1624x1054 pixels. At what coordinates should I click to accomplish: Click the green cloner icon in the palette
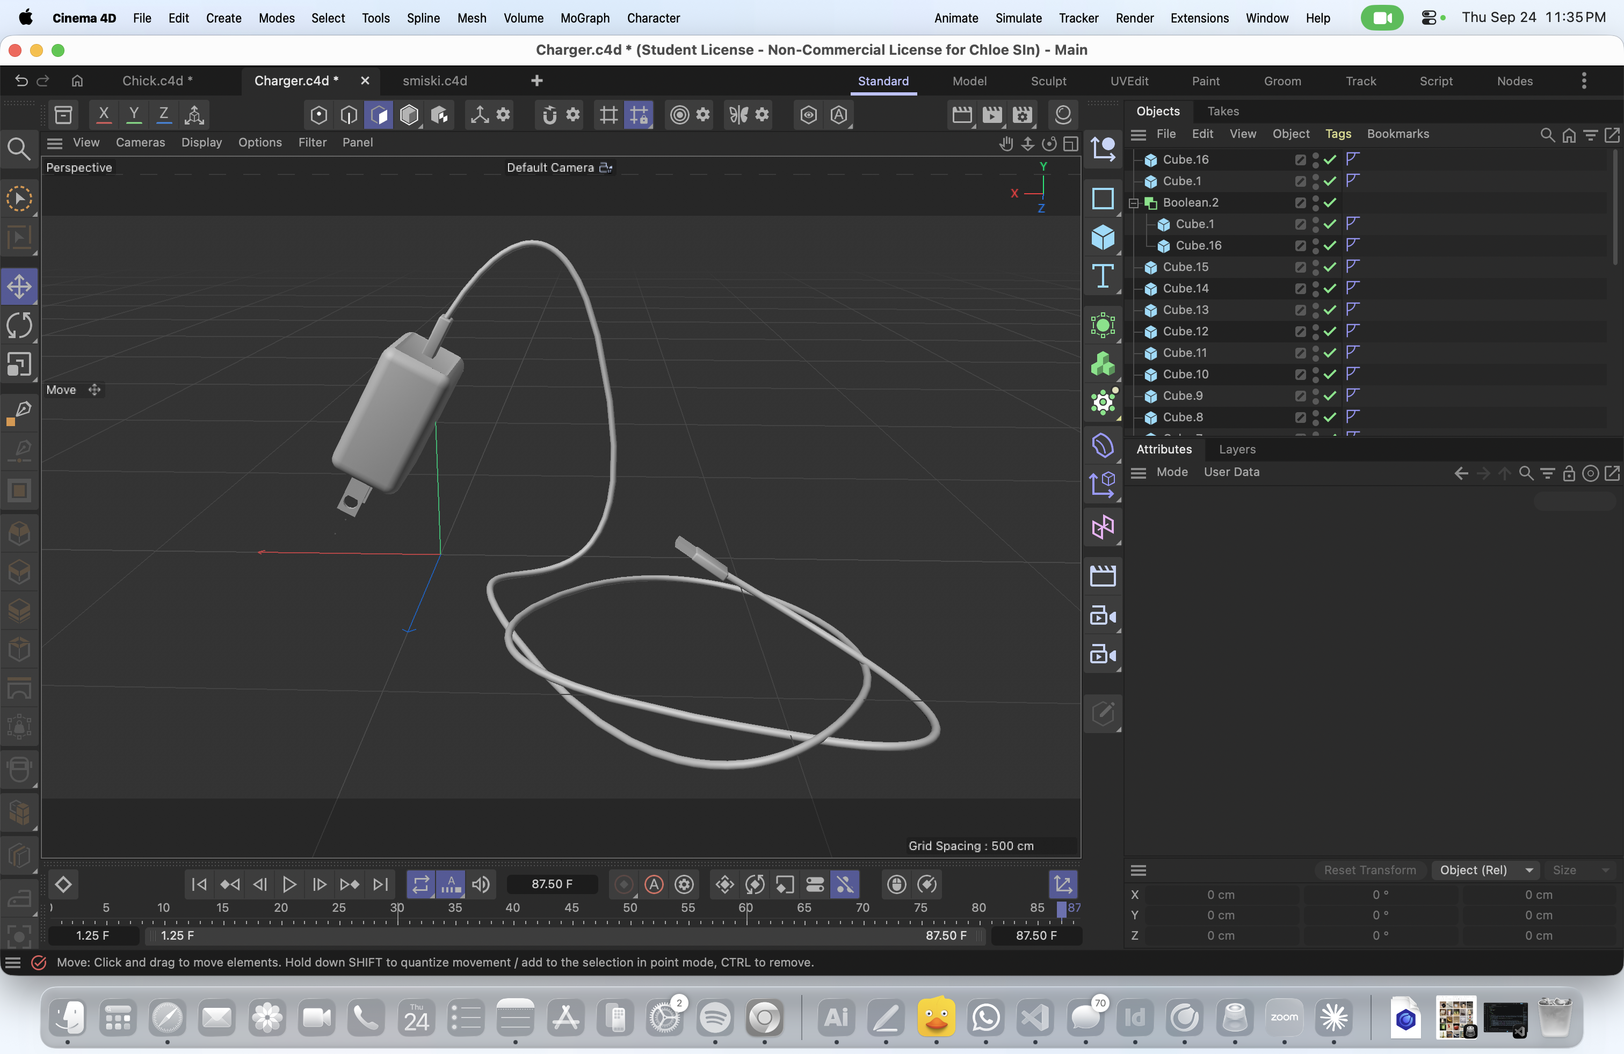pos(1103,363)
